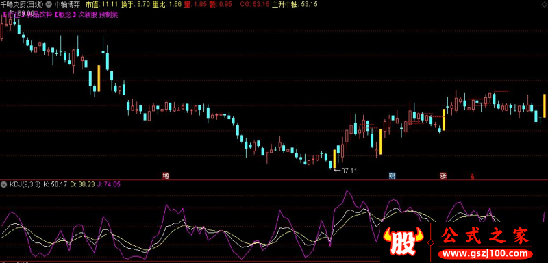Click the 公式之家 watermark text
This screenshot has width=548, height=263.
(x=486, y=236)
